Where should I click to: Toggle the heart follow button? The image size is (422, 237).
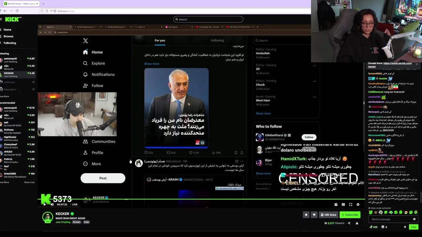(x=314, y=215)
